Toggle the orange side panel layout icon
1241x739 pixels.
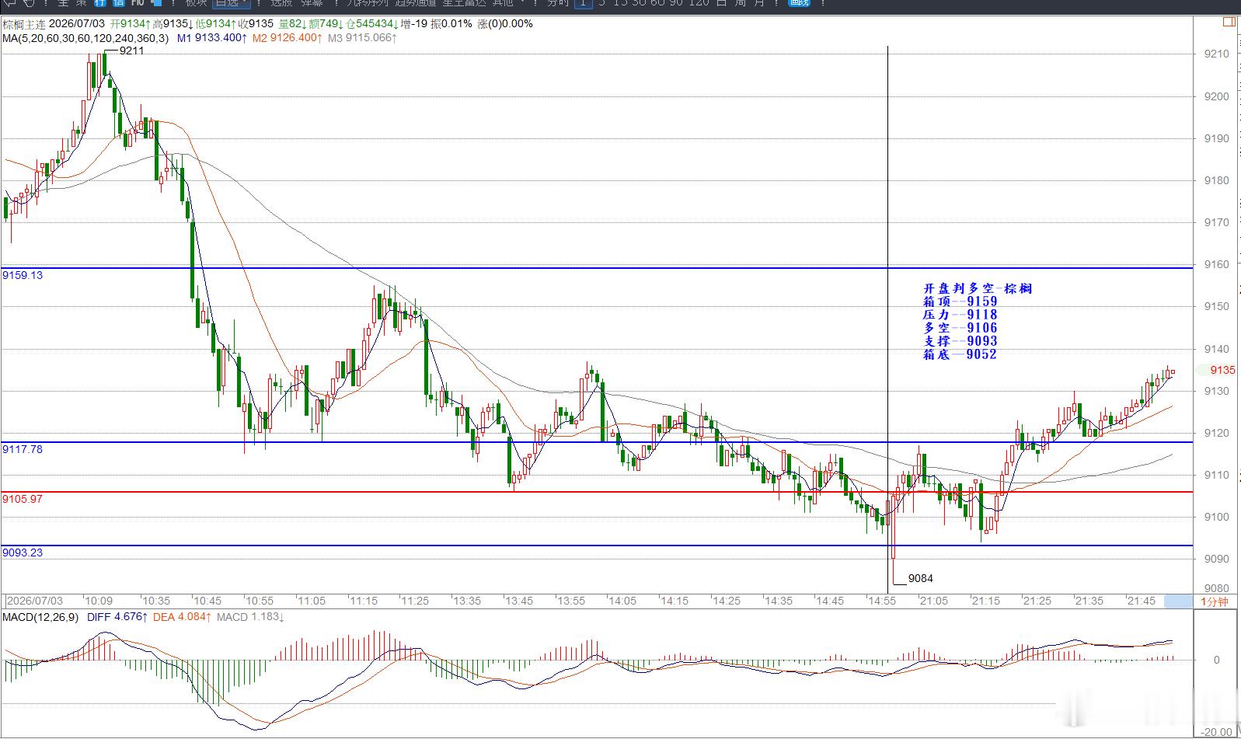1229,22
